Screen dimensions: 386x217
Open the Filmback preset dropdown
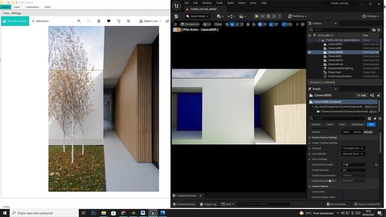(x=353, y=148)
